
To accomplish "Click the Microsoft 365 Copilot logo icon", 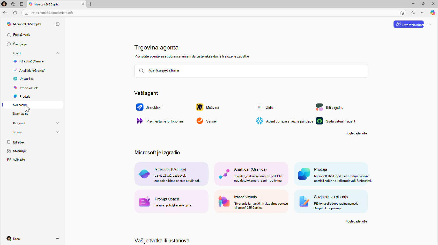I will [9, 24].
